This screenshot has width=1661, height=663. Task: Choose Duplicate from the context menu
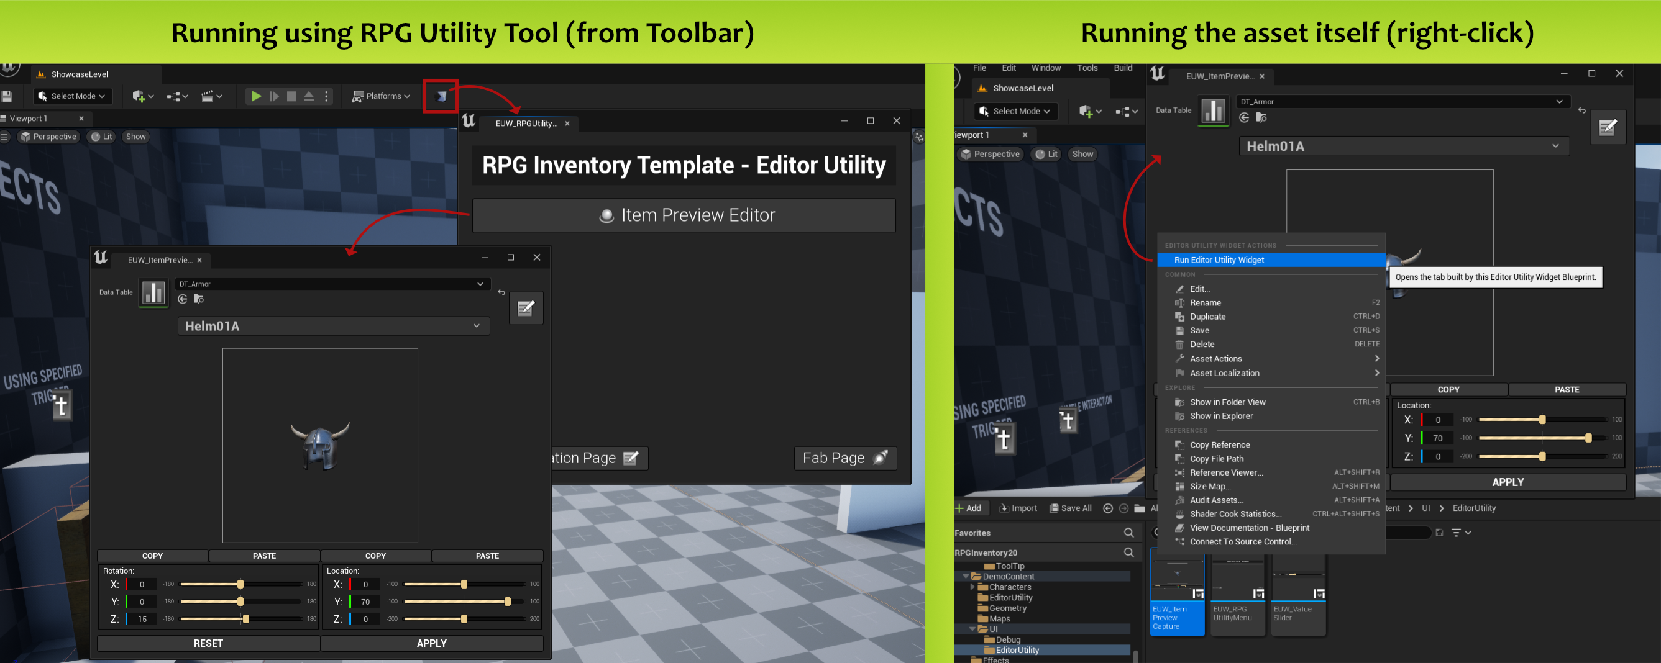1207,317
